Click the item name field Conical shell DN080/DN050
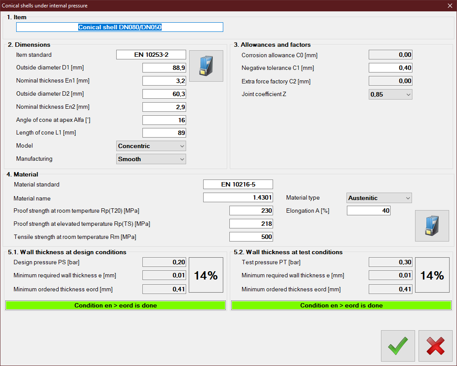This screenshot has height=366, width=457. (119, 27)
